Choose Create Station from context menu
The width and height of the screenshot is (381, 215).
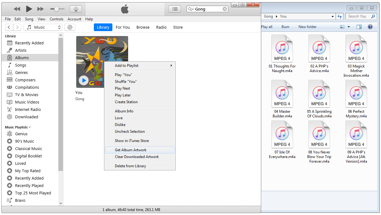[x=140, y=102]
